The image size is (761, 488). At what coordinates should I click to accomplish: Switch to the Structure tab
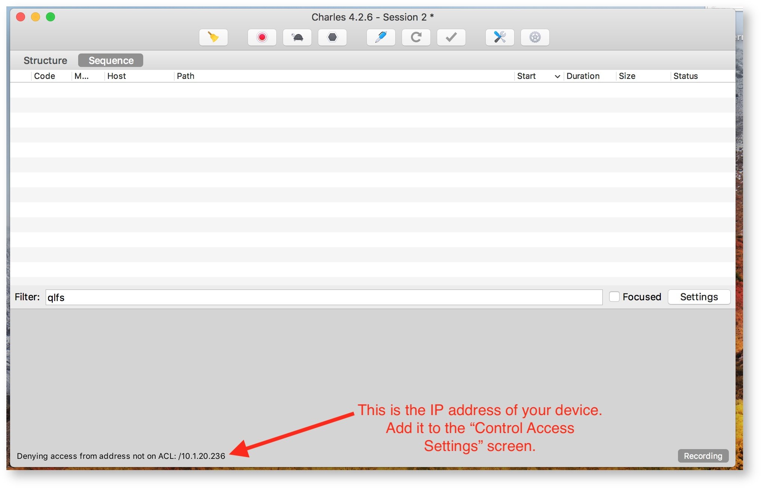pos(45,60)
